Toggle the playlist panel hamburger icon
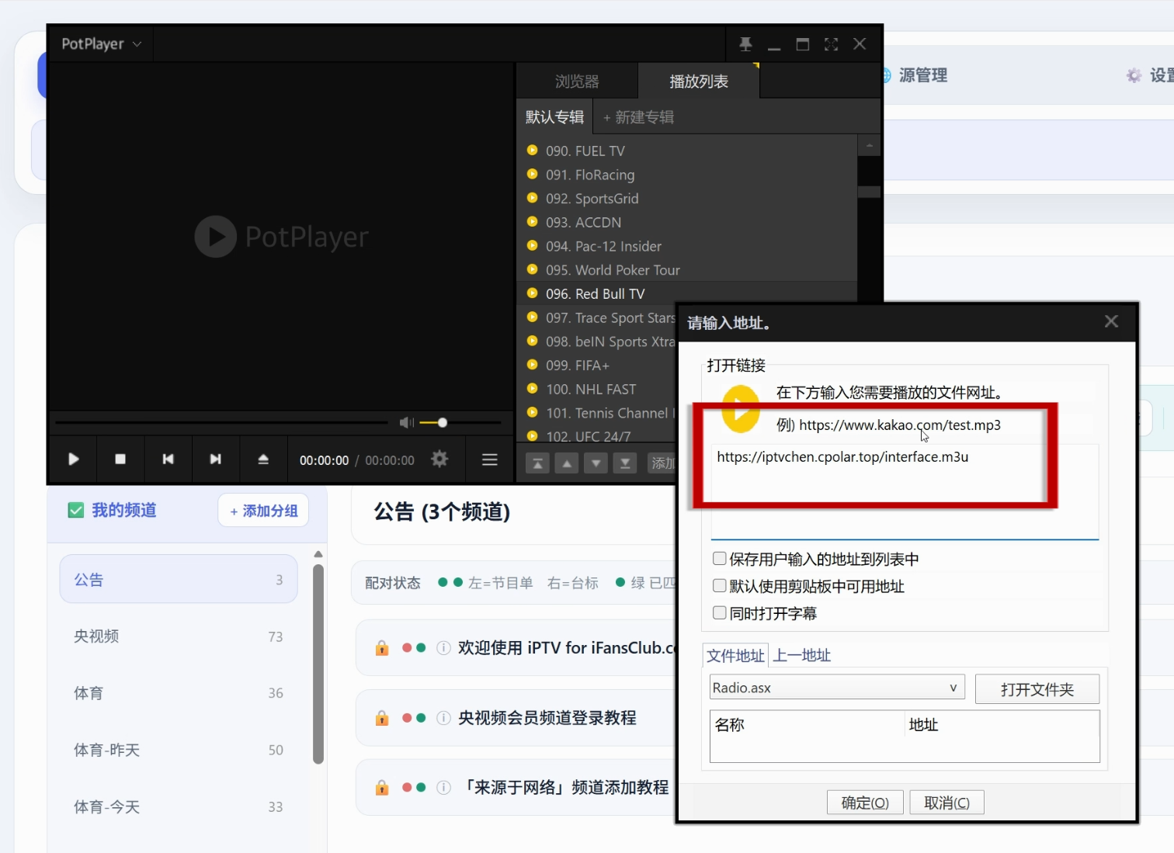The height and width of the screenshot is (853, 1174). point(490,459)
